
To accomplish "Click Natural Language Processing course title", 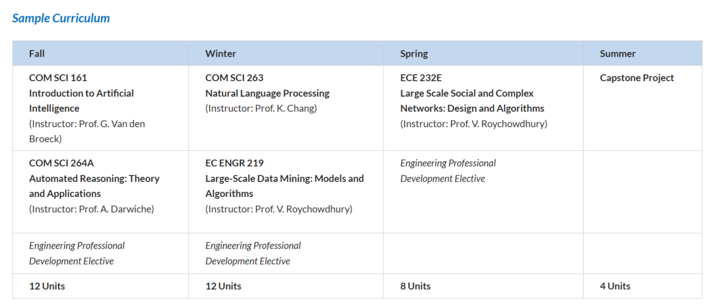I will pyautogui.click(x=267, y=93).
